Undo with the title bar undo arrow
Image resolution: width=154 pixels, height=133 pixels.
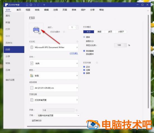point(35,5)
